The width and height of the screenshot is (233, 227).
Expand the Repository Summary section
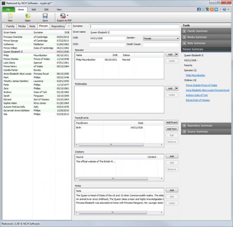click(x=184, y=126)
